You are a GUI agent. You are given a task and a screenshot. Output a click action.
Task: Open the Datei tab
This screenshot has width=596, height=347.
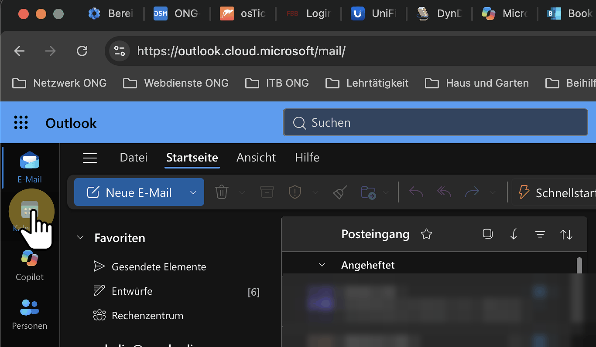[x=134, y=157]
